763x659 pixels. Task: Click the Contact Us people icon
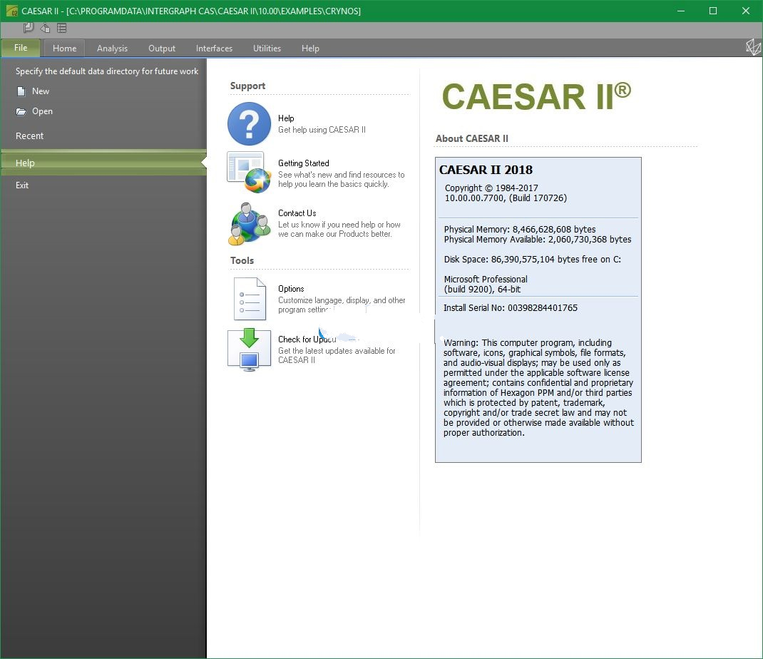[x=248, y=224]
